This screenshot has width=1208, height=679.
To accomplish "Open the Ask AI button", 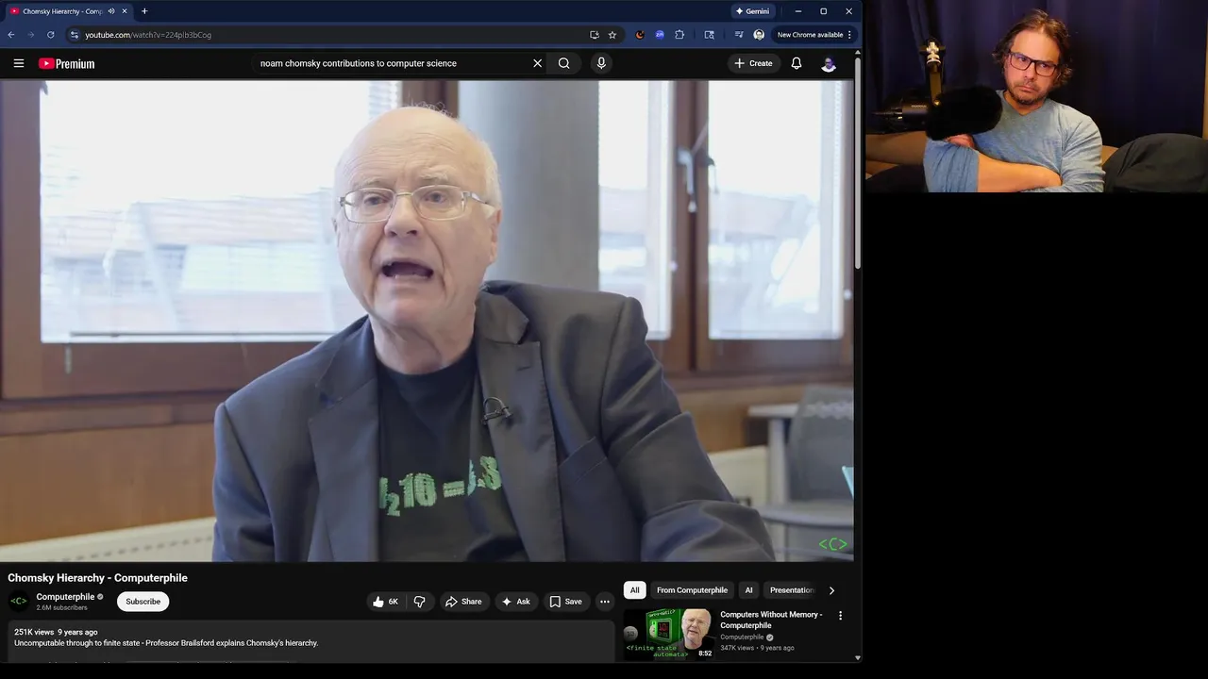I will (x=516, y=602).
